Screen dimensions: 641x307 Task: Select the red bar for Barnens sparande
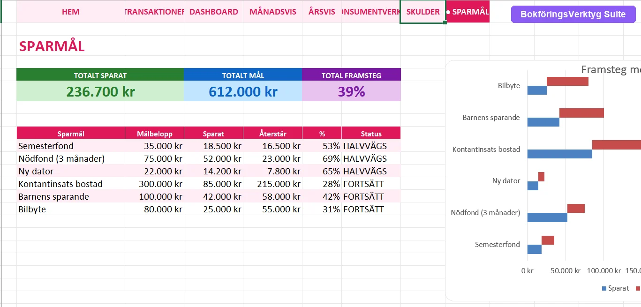pyautogui.click(x=581, y=113)
